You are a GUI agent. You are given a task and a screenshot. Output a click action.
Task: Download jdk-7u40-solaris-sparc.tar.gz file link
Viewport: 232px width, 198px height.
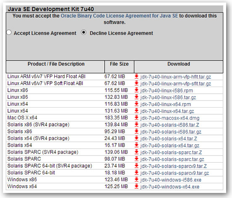(172, 159)
